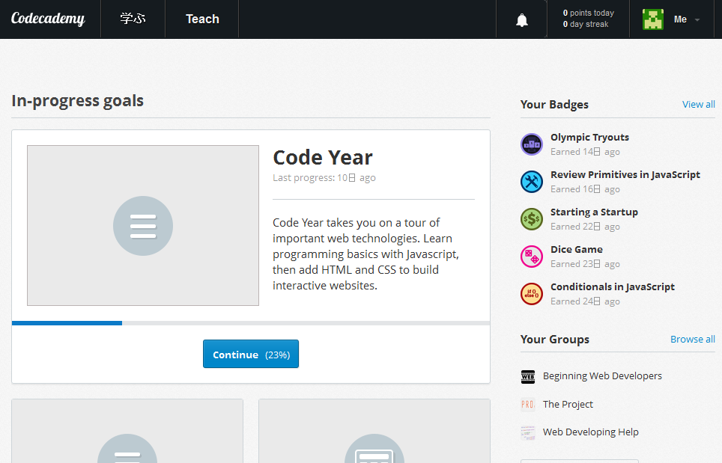Click Browse all groups link
Viewport: 722px width, 463px height.
coord(693,340)
